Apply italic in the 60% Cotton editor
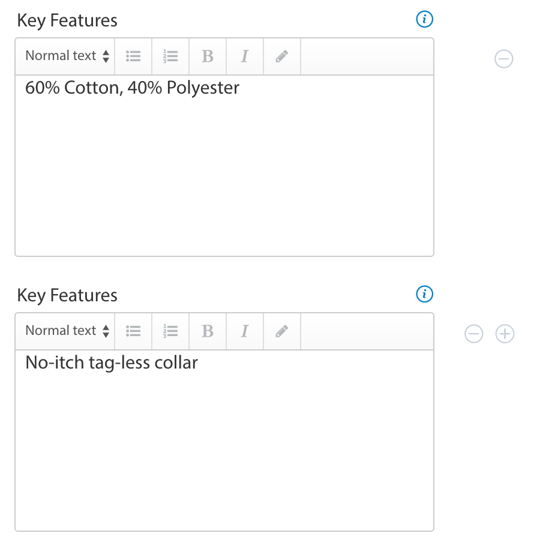534x551 pixels. tap(245, 56)
